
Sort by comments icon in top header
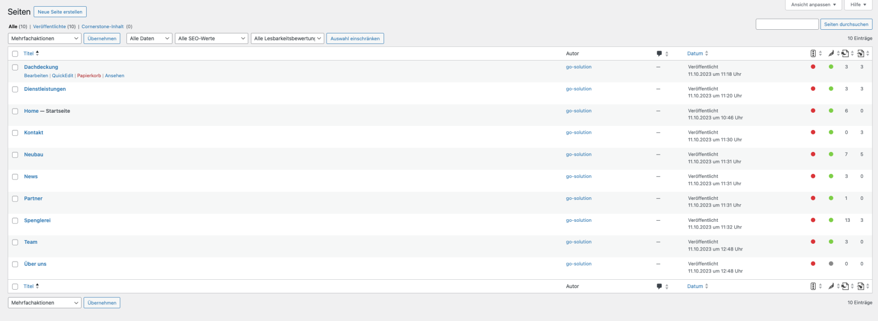tap(659, 53)
